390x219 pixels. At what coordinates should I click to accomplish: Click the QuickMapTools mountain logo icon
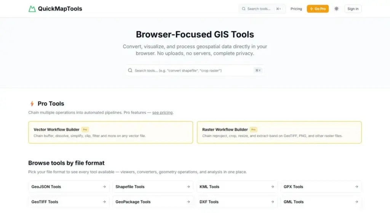32,9
